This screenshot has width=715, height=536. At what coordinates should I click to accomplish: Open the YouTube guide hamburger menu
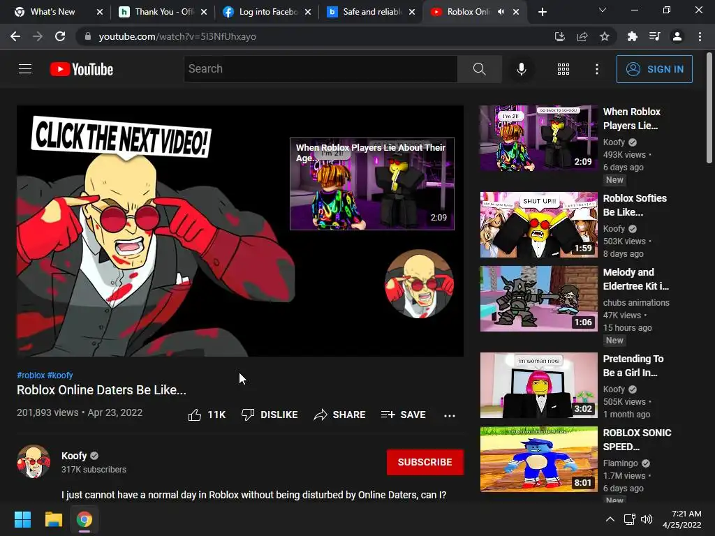[x=25, y=69]
